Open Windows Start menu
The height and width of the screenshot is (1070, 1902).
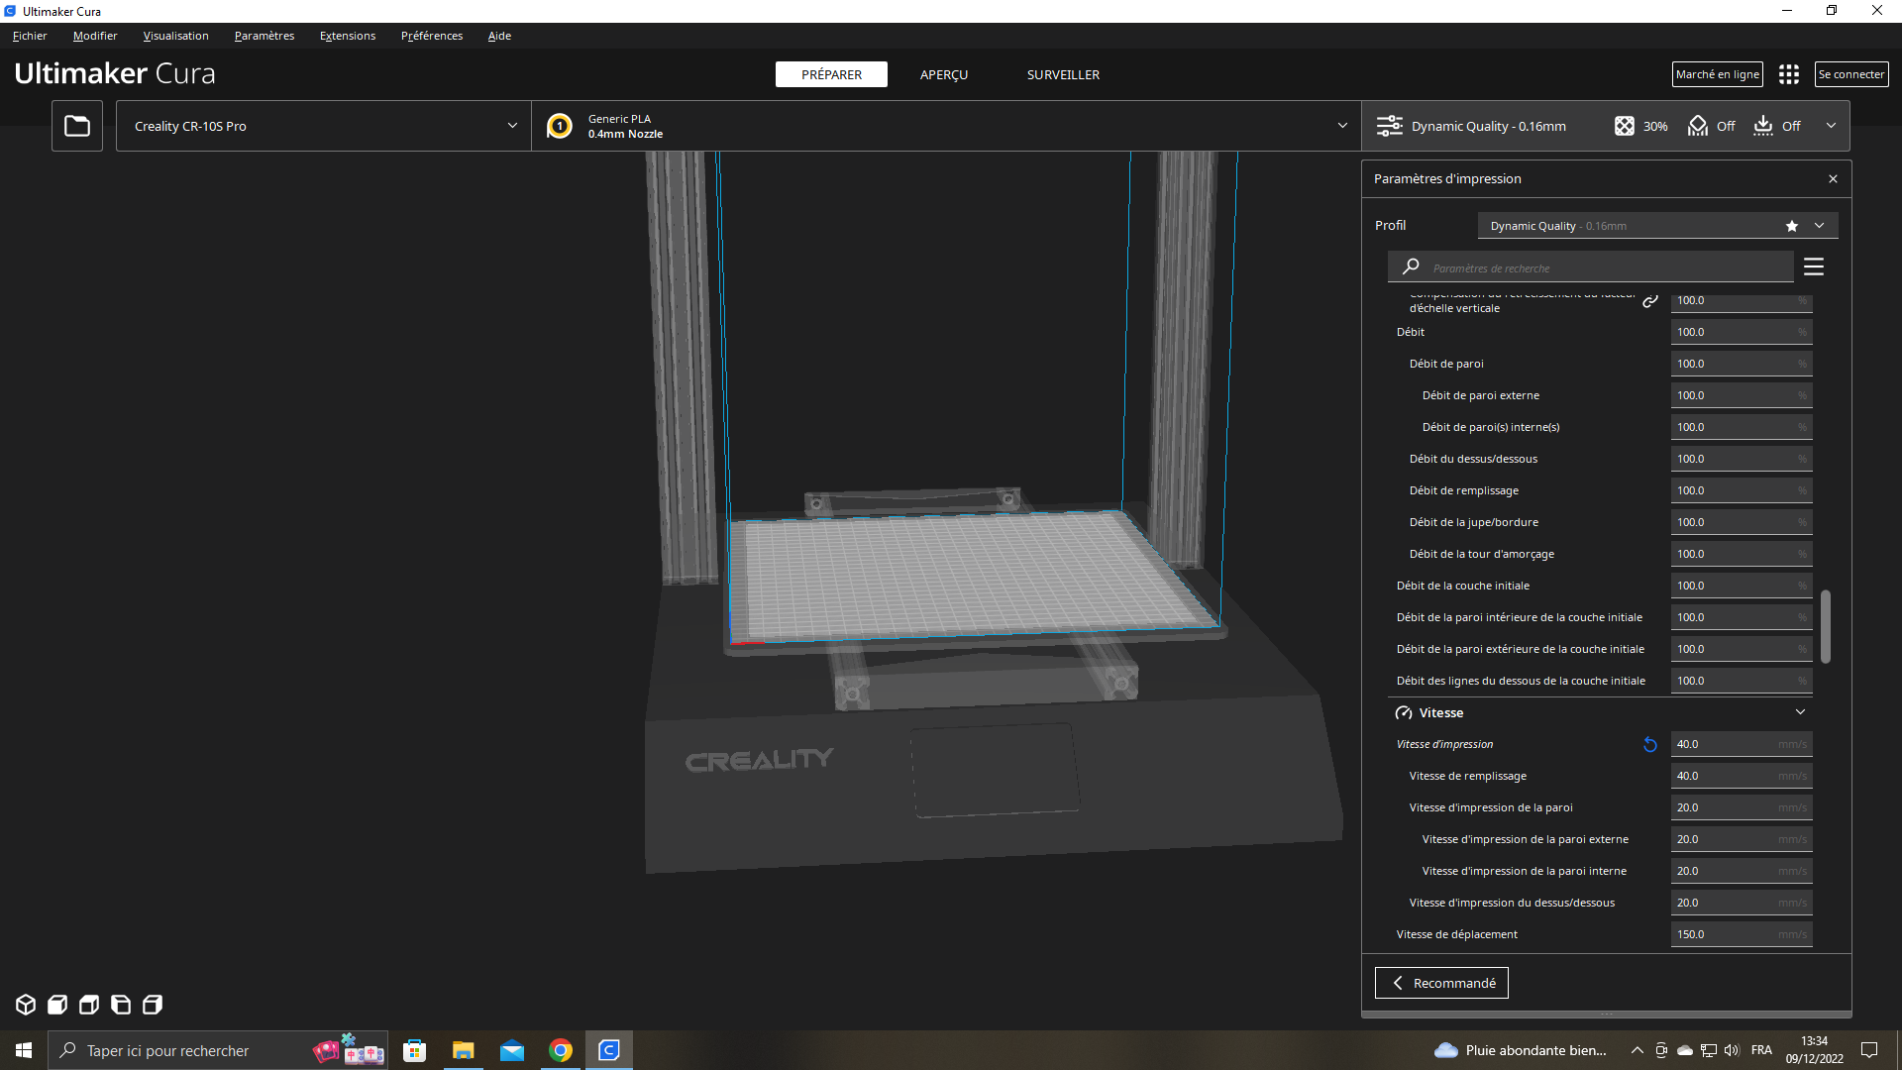24,1050
